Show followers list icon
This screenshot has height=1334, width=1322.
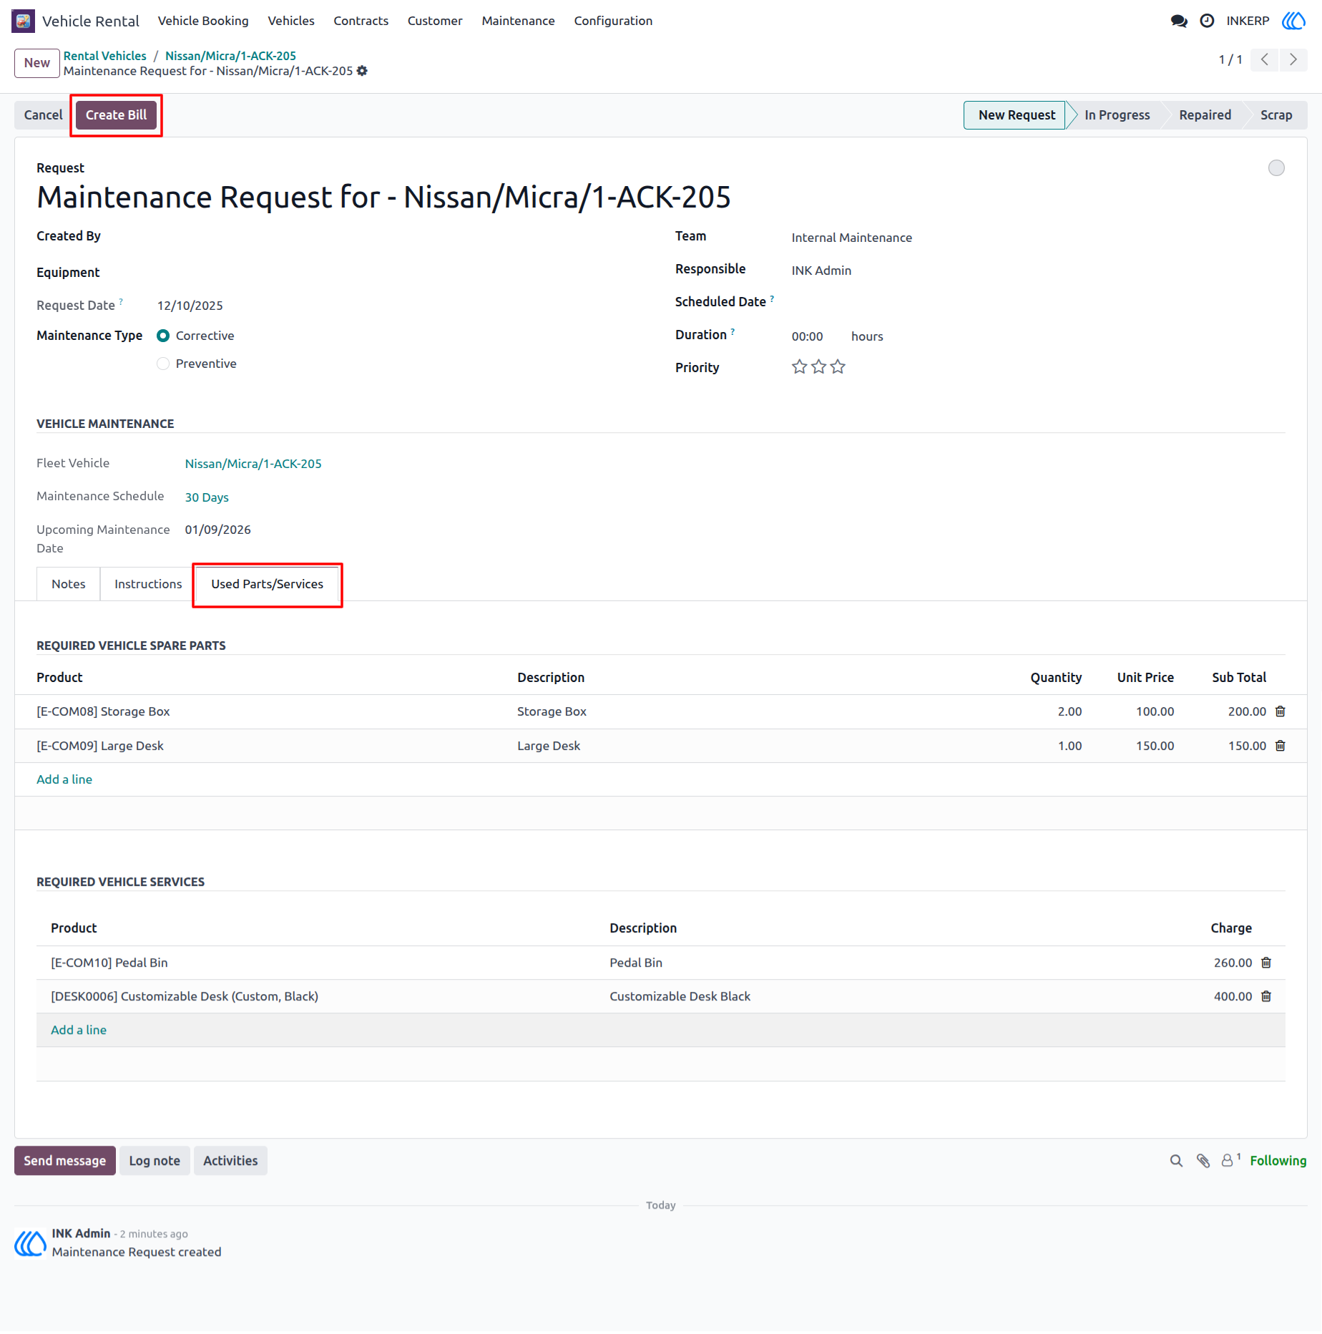[1230, 1160]
